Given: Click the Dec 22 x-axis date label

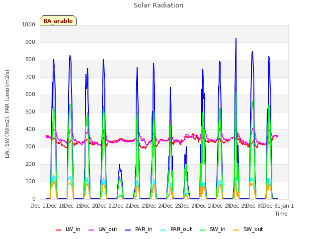Looking at the screenshot, I should (x=122, y=206).
